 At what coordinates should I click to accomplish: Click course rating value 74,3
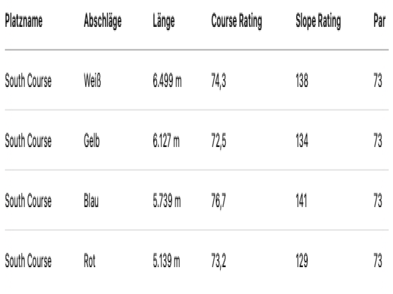(x=219, y=81)
